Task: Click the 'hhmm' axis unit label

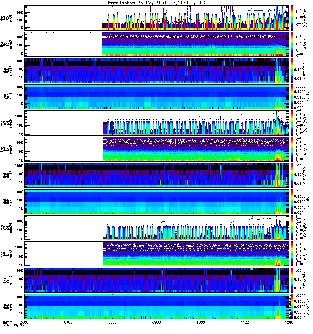Action: click(x=8, y=322)
